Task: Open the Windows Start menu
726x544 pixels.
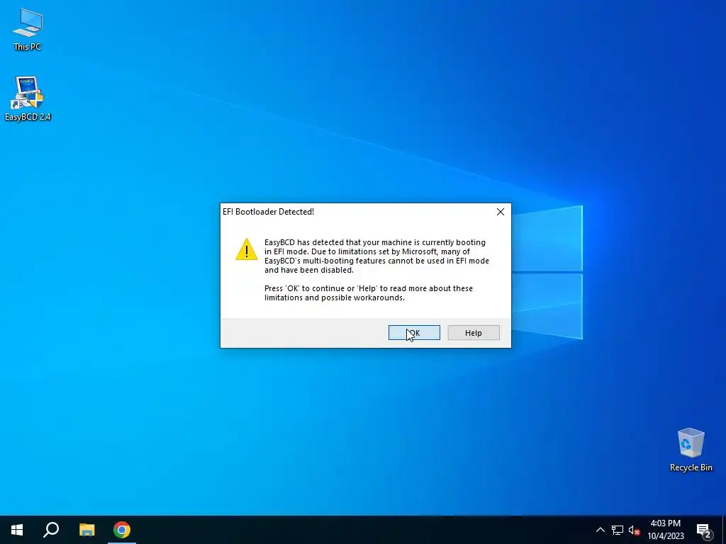Action: click(x=17, y=530)
